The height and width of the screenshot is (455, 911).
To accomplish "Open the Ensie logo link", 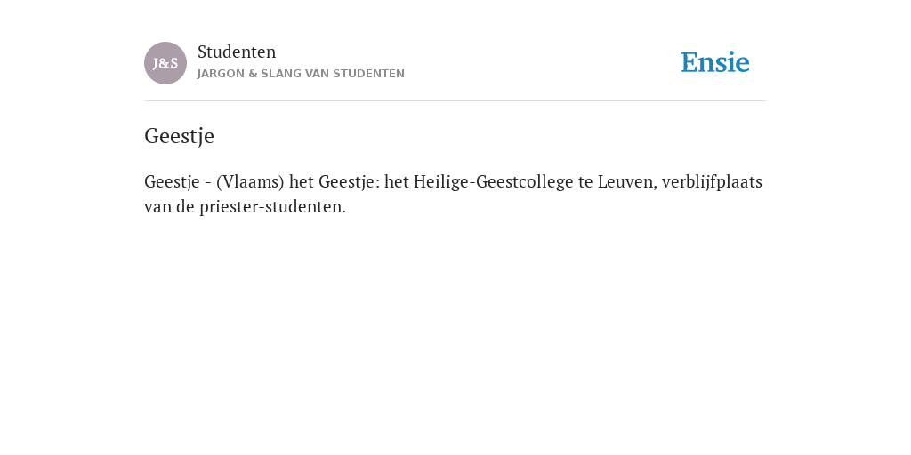I will [x=715, y=62].
